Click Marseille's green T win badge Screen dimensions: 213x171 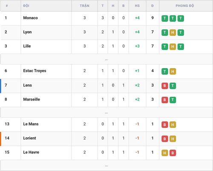coord(173,100)
